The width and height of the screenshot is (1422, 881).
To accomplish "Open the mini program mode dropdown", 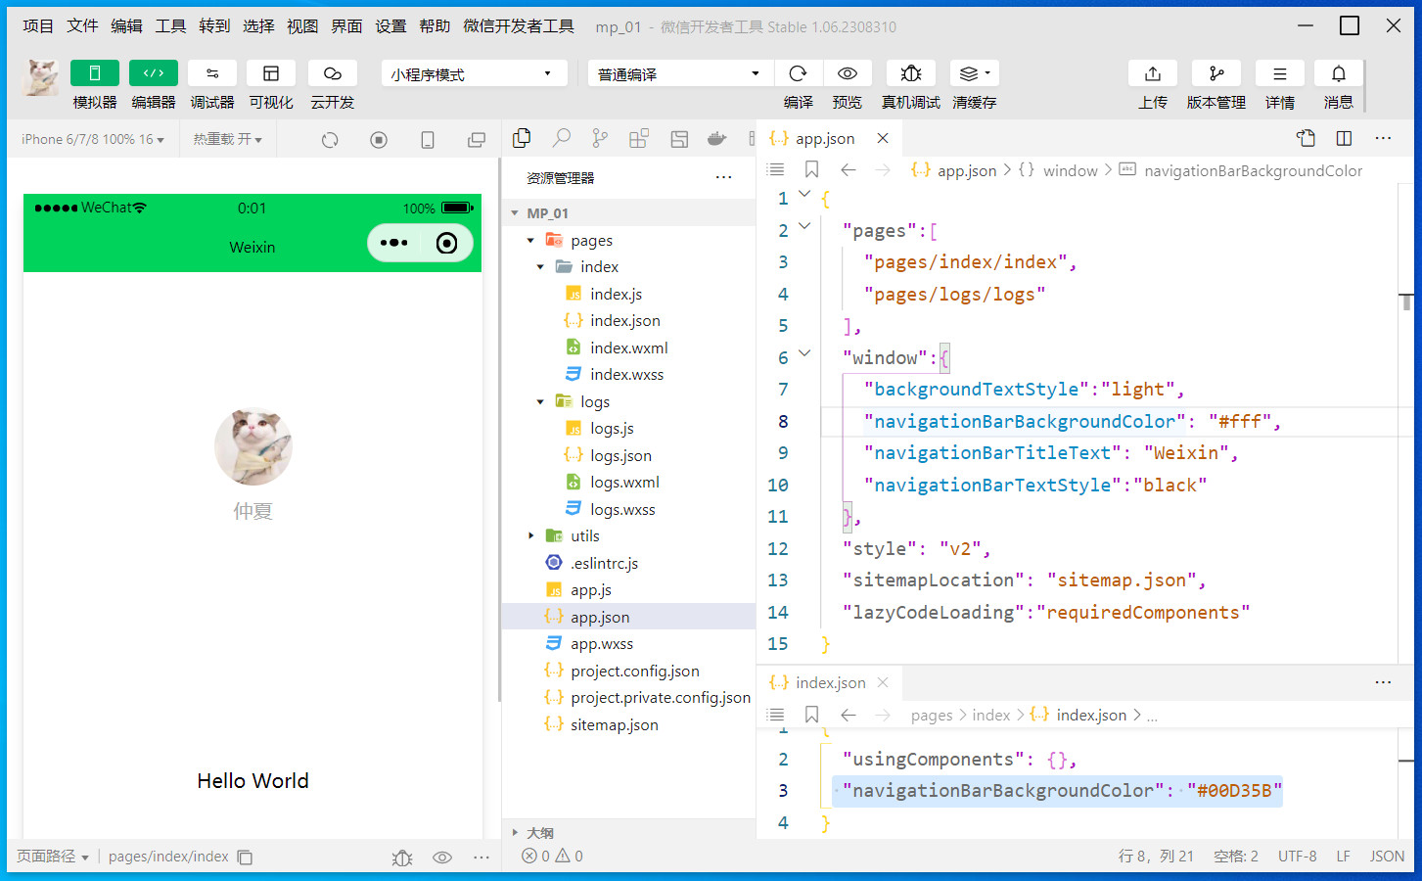I will click(474, 73).
